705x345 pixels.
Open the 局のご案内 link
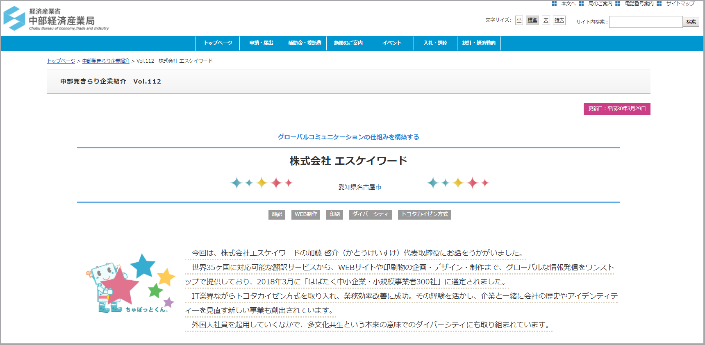pos(600,3)
